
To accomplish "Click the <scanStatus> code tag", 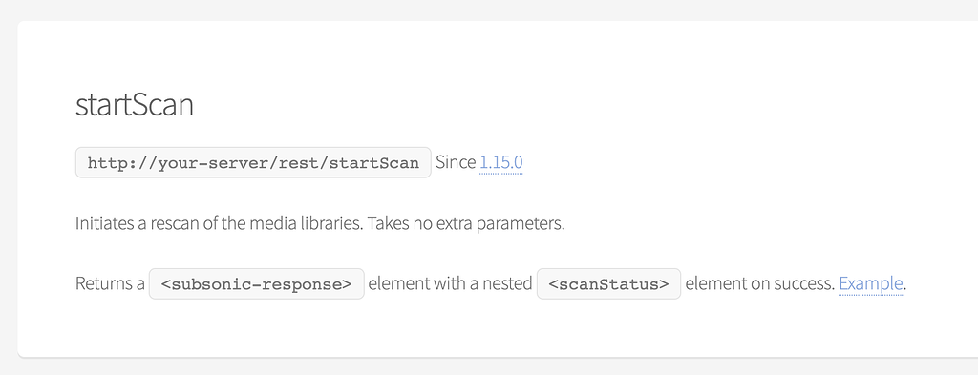I will coord(608,284).
